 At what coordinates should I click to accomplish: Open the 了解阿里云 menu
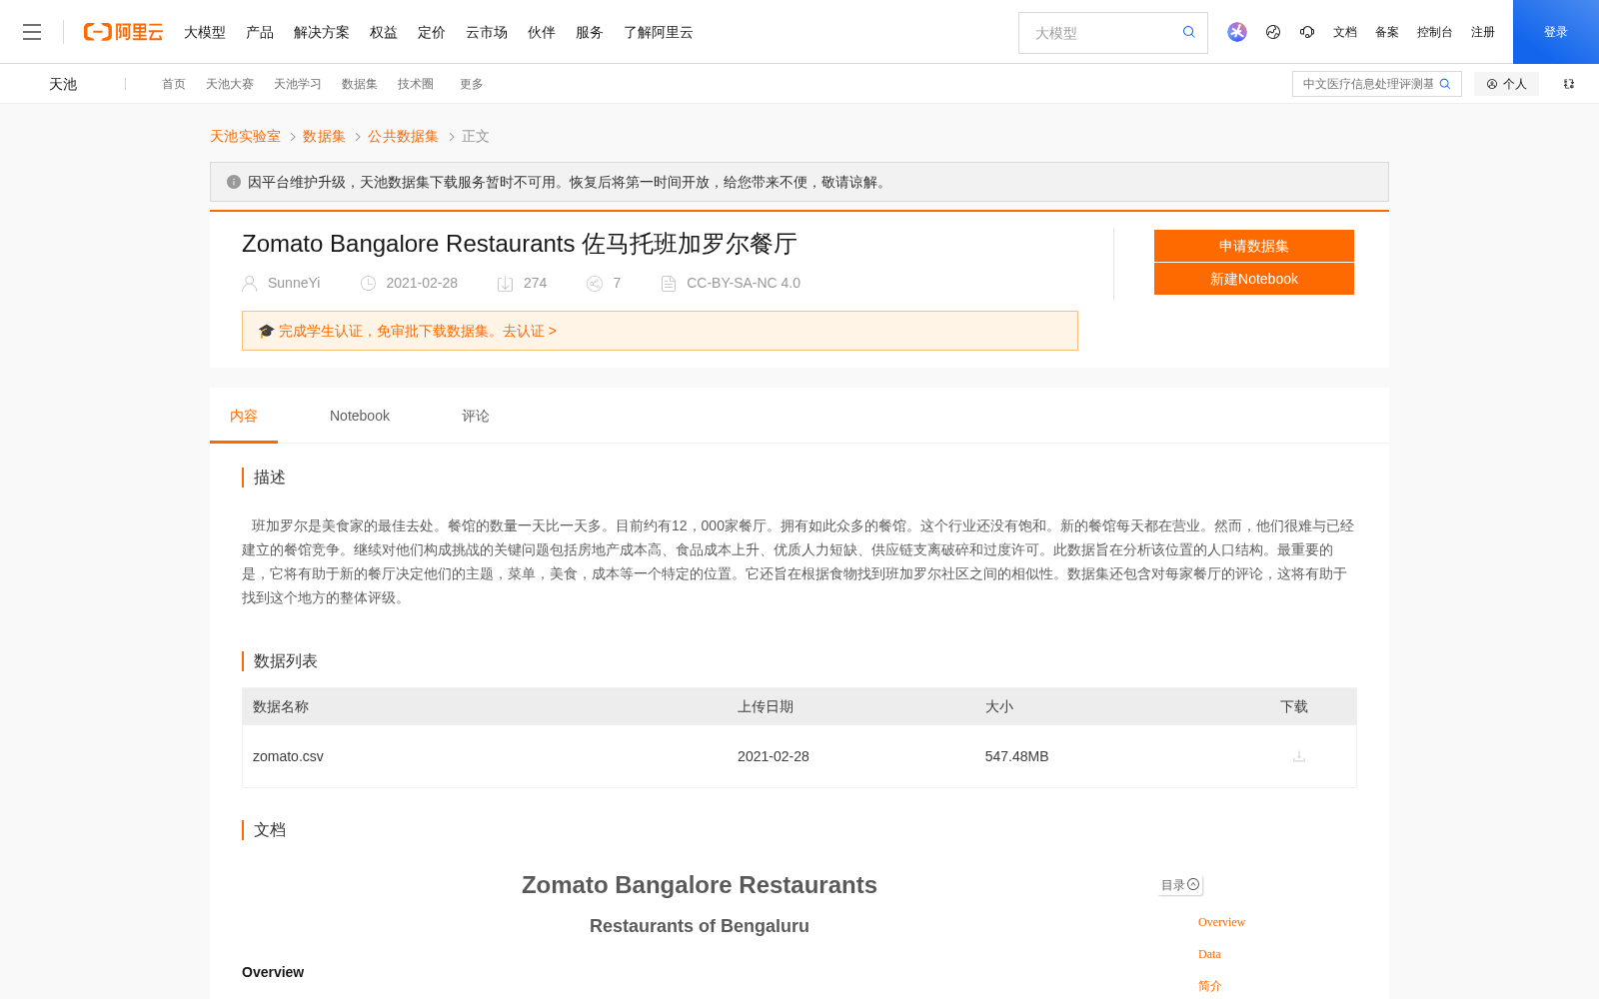click(659, 32)
